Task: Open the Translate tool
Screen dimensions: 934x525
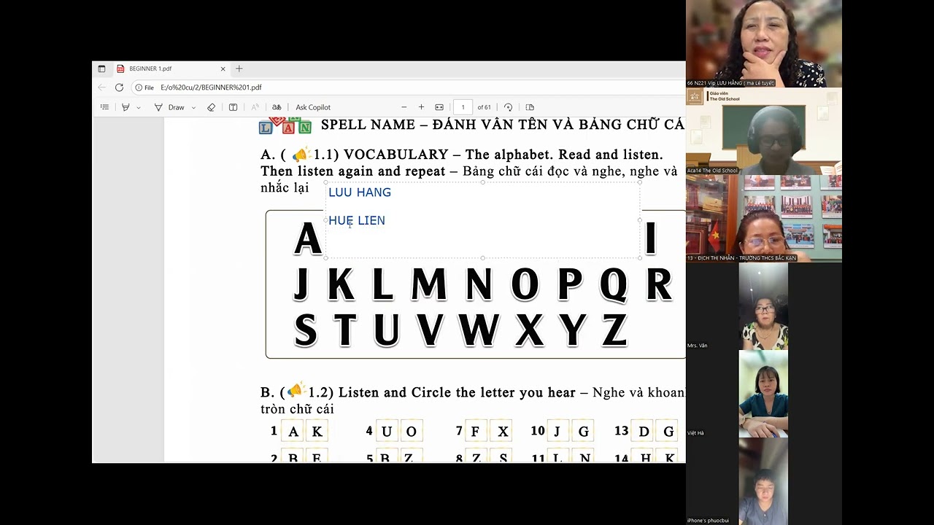Action: [x=277, y=107]
